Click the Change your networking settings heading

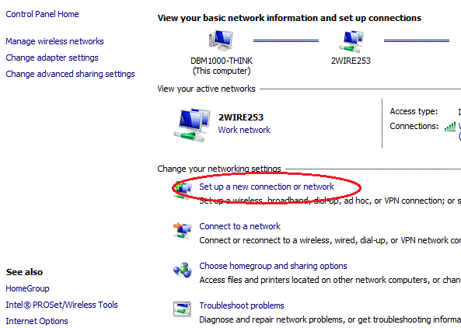(x=219, y=169)
